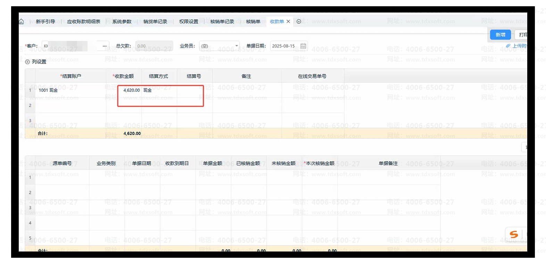Expand the 业务员 dropdown
Screen dimensions: 546x264
point(237,46)
